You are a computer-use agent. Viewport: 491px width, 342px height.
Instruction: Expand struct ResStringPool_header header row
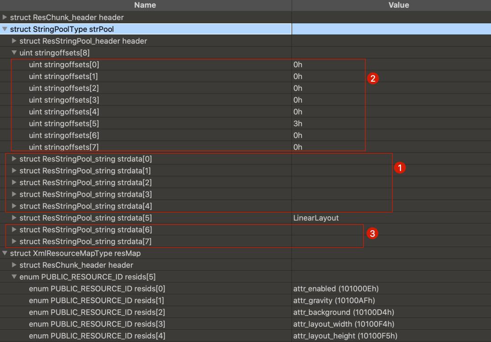click(x=15, y=41)
